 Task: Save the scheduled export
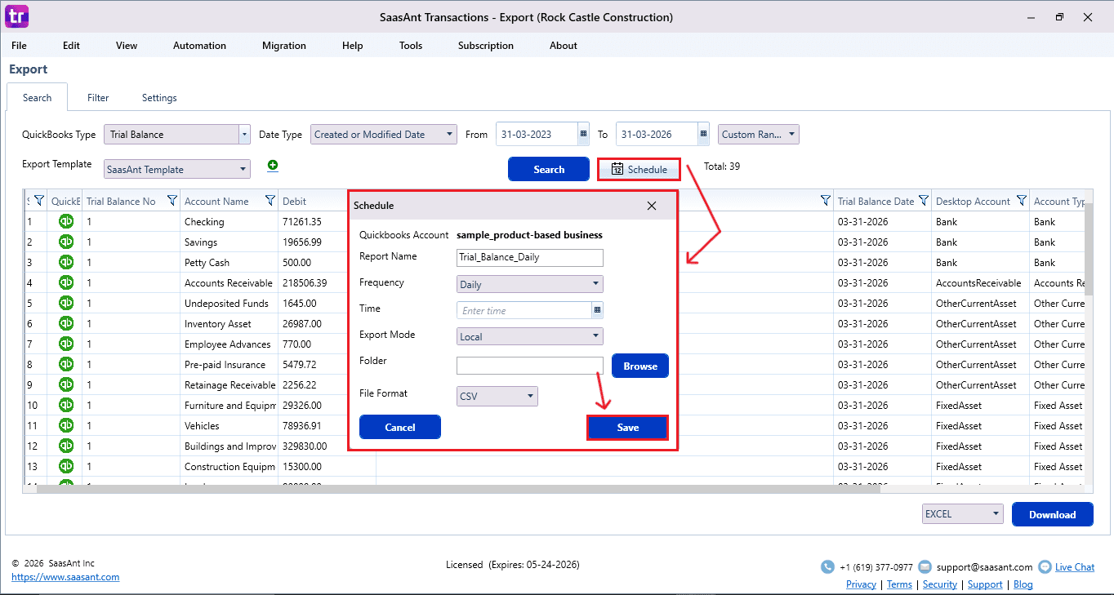[x=627, y=427]
